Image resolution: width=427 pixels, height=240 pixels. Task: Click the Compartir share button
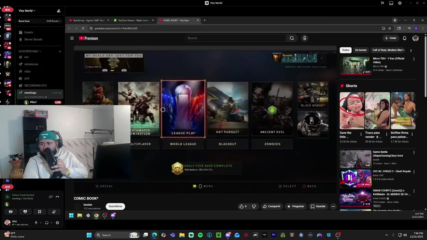click(272, 206)
